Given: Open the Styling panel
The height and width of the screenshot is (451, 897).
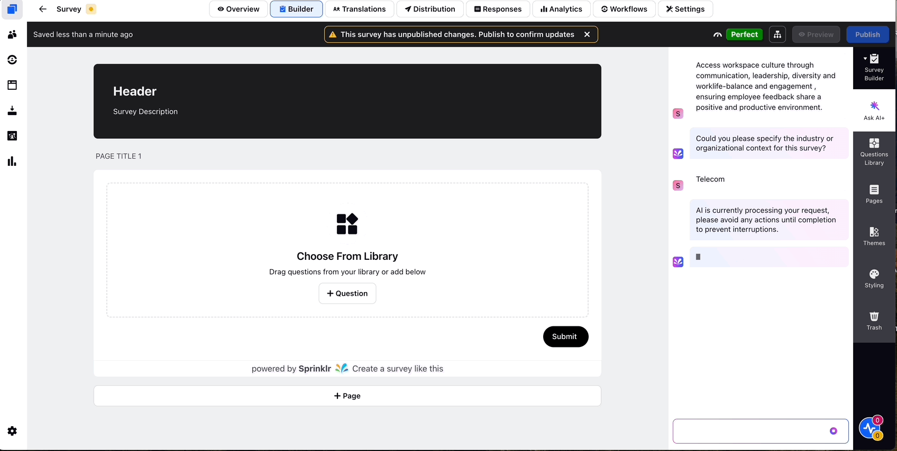Looking at the screenshot, I should (x=874, y=278).
